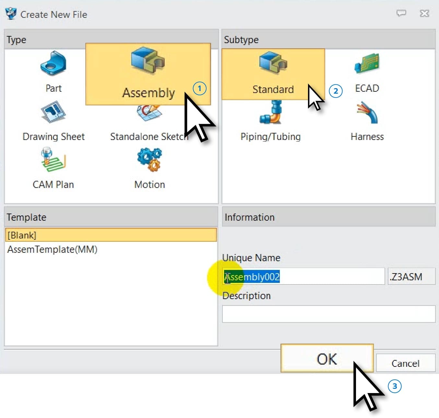This screenshot has width=439, height=418.
Task: Choose the AssemTemplate(MM) template
Action: (53, 250)
